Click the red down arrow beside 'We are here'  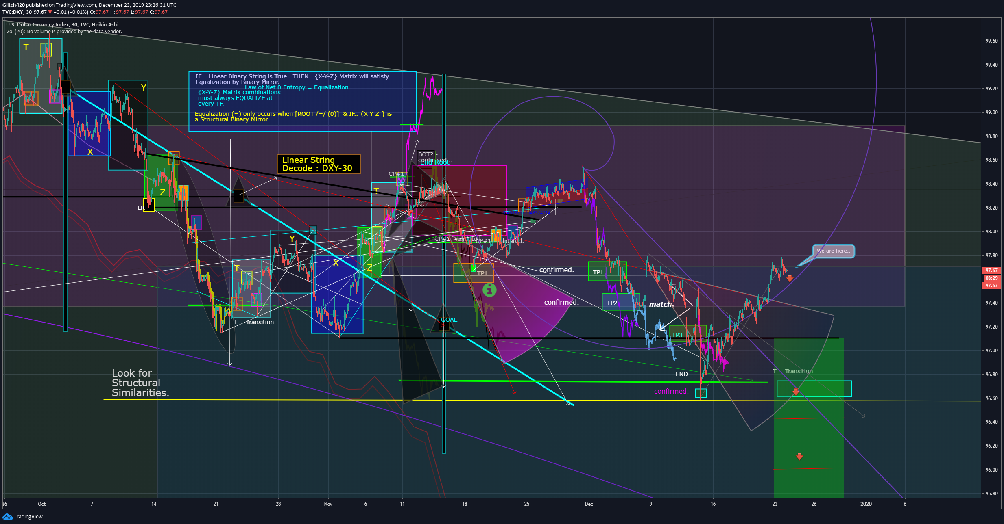tap(790, 279)
